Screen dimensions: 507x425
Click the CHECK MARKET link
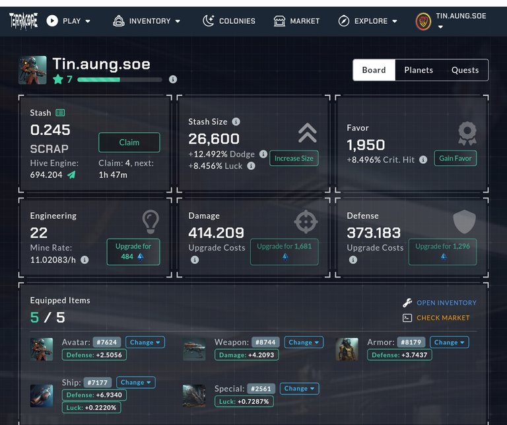tap(443, 318)
